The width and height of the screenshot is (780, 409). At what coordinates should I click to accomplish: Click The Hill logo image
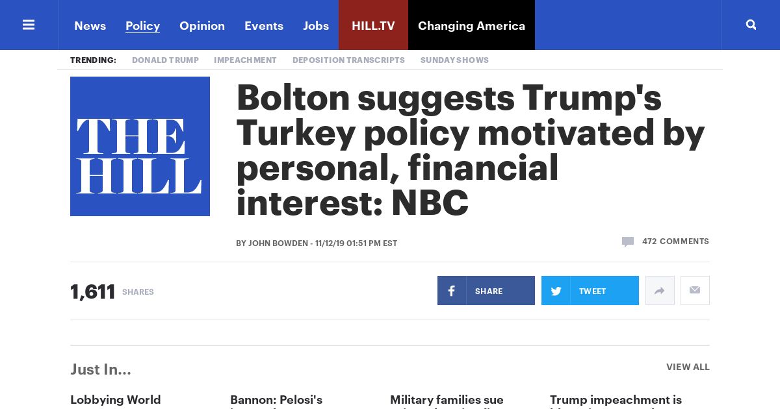pos(140,146)
